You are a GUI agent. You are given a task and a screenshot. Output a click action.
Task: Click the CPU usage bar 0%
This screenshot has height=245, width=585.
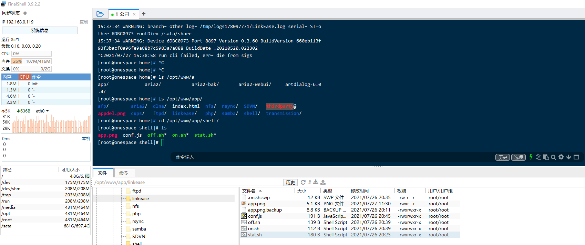tap(32, 53)
